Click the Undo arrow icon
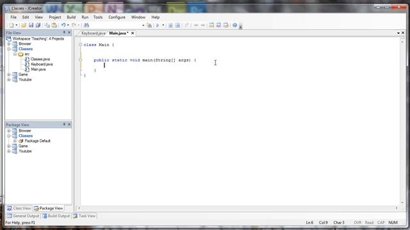410x230 pixels. [63, 25]
